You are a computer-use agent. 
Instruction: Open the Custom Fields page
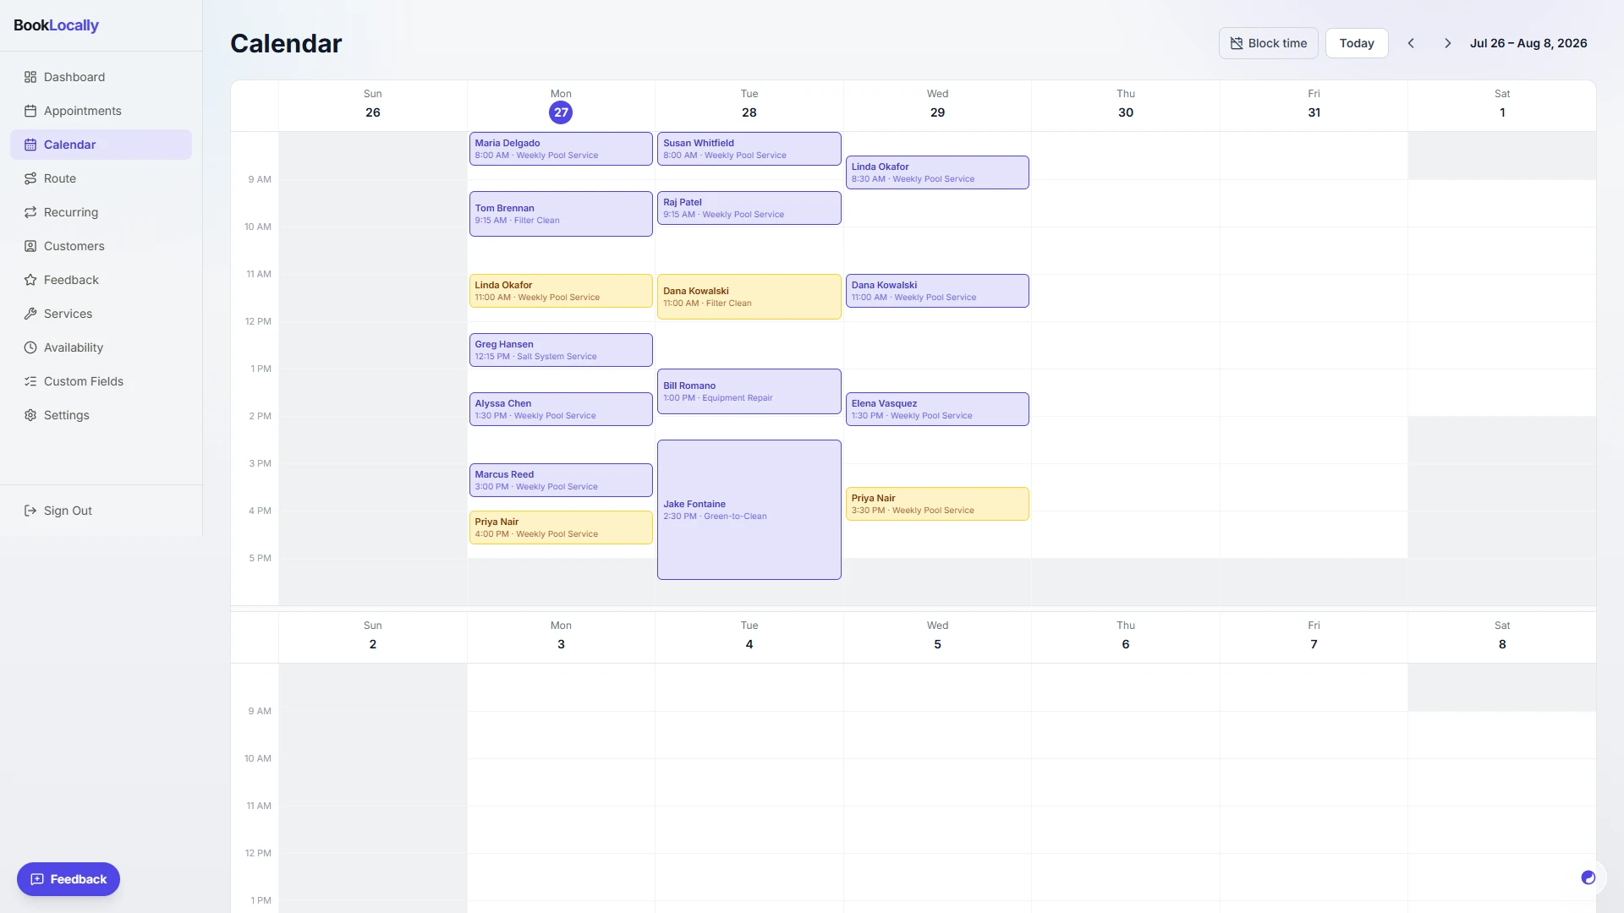101,381
